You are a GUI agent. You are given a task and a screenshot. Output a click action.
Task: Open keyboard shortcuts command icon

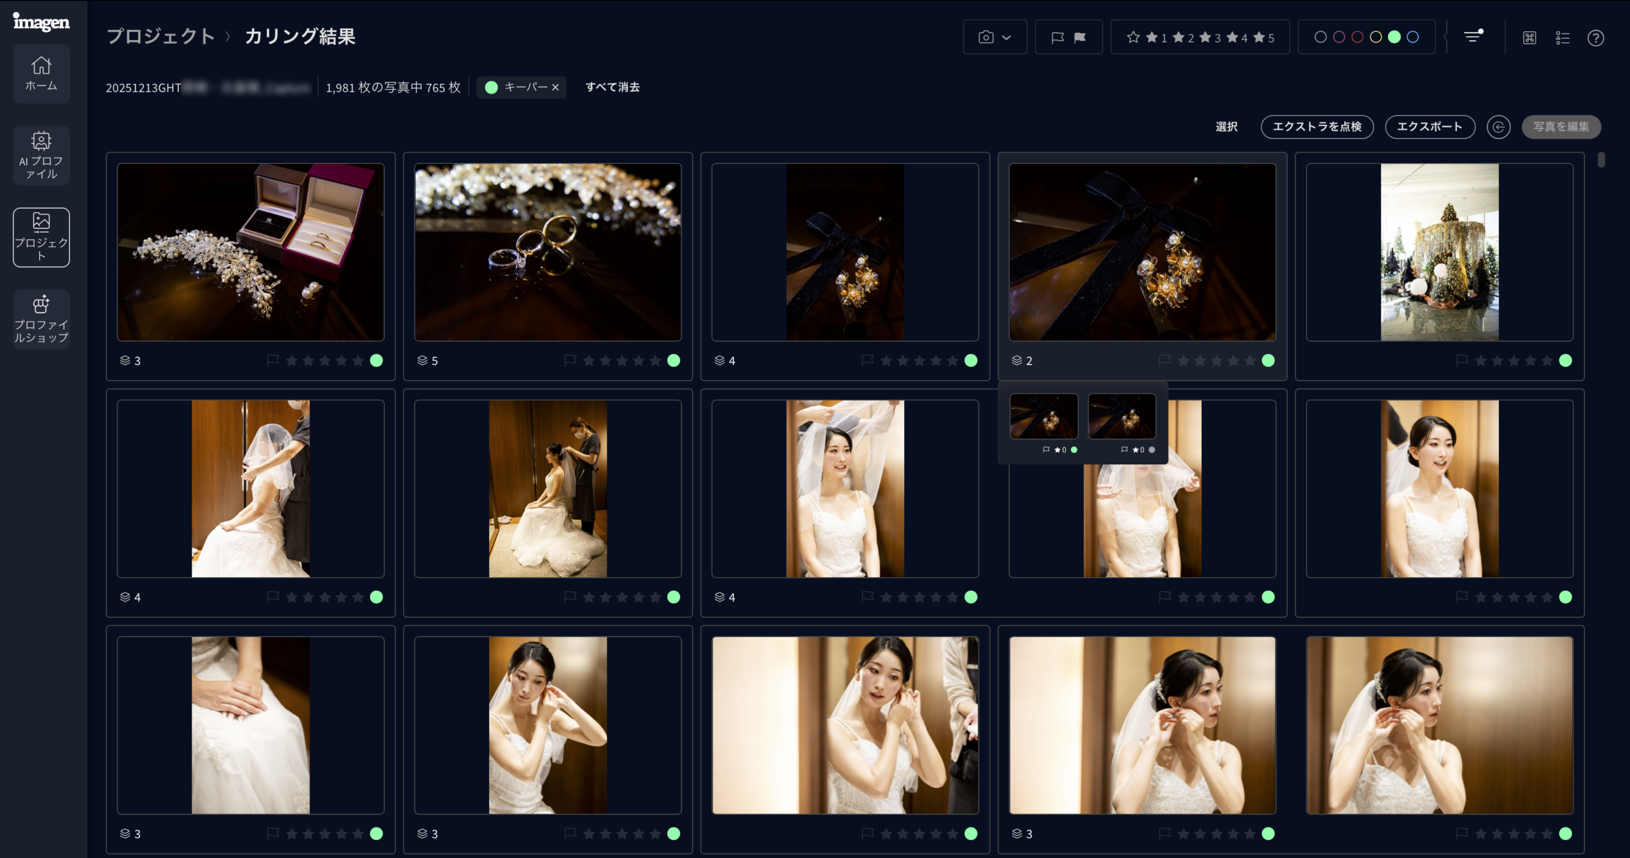1529,38
